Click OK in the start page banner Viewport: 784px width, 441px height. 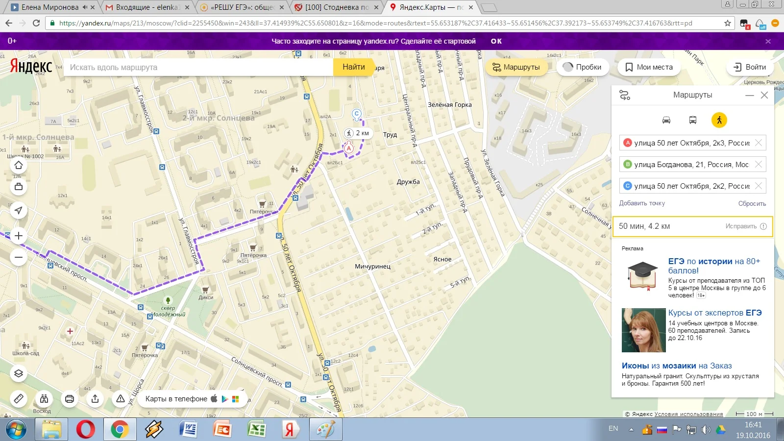496,41
